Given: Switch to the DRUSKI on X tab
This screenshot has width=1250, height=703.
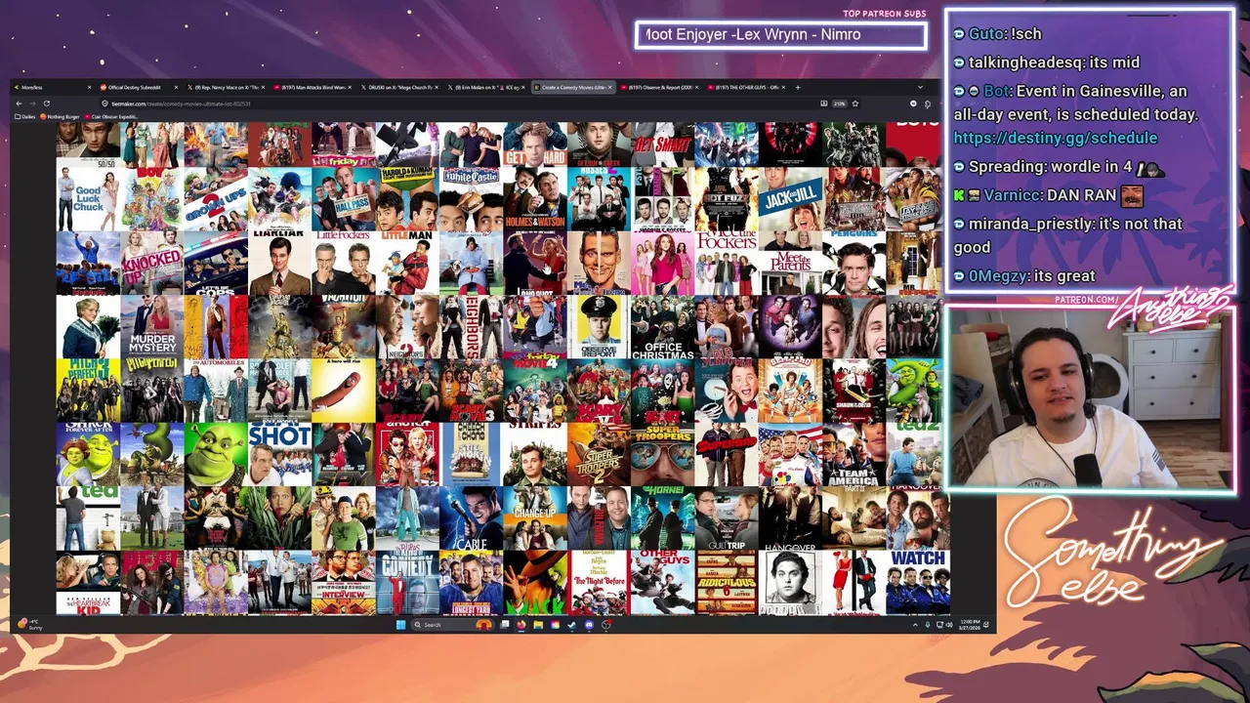Looking at the screenshot, I should click(399, 87).
